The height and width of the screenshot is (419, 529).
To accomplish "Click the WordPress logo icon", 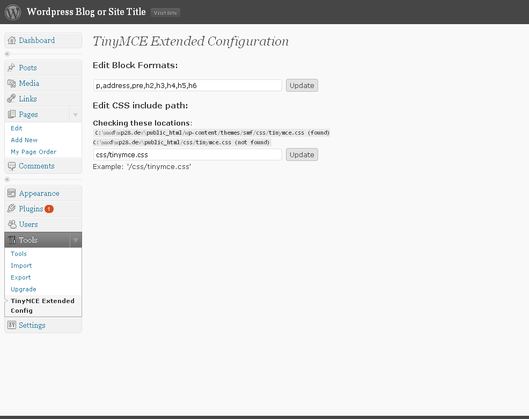I will [13, 12].
